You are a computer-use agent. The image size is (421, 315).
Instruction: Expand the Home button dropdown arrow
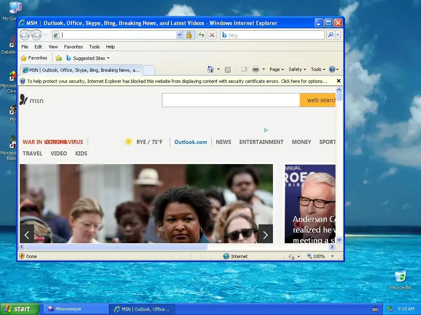[x=218, y=69]
